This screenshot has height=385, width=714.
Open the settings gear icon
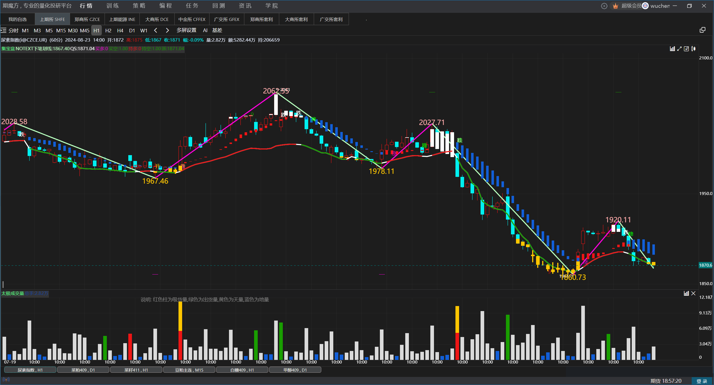[604, 6]
